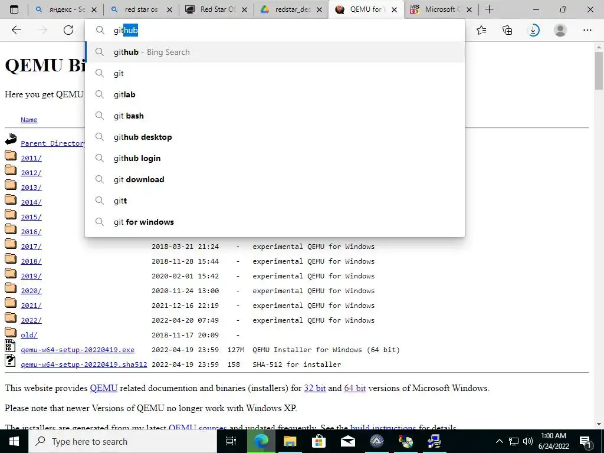The height and width of the screenshot is (453, 604).
Task: Click the 'Name' column sort link
Action: click(x=29, y=120)
